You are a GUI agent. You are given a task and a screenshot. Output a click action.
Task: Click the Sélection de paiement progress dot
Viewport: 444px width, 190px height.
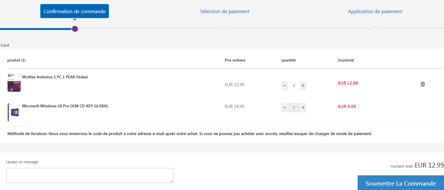[x=225, y=29]
